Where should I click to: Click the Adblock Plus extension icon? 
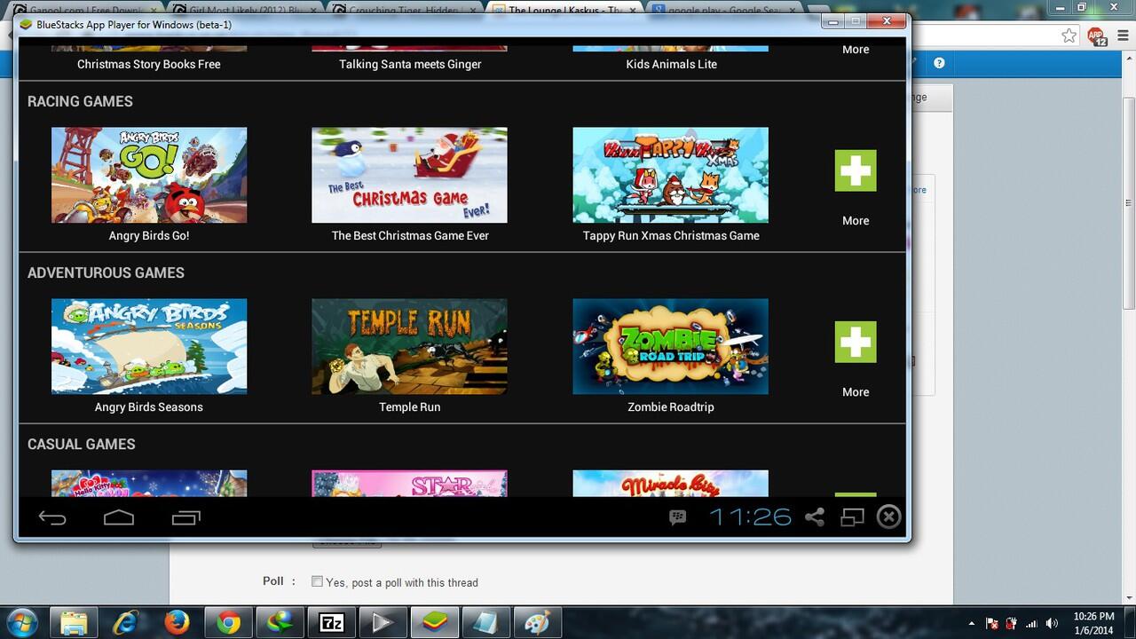(x=1097, y=36)
